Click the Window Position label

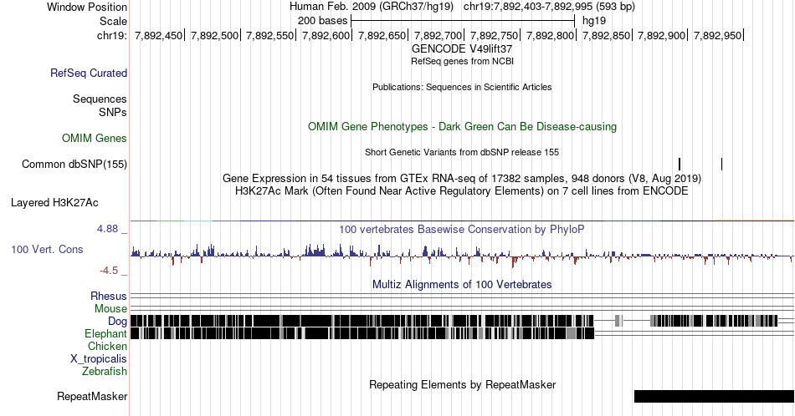tap(87, 7)
